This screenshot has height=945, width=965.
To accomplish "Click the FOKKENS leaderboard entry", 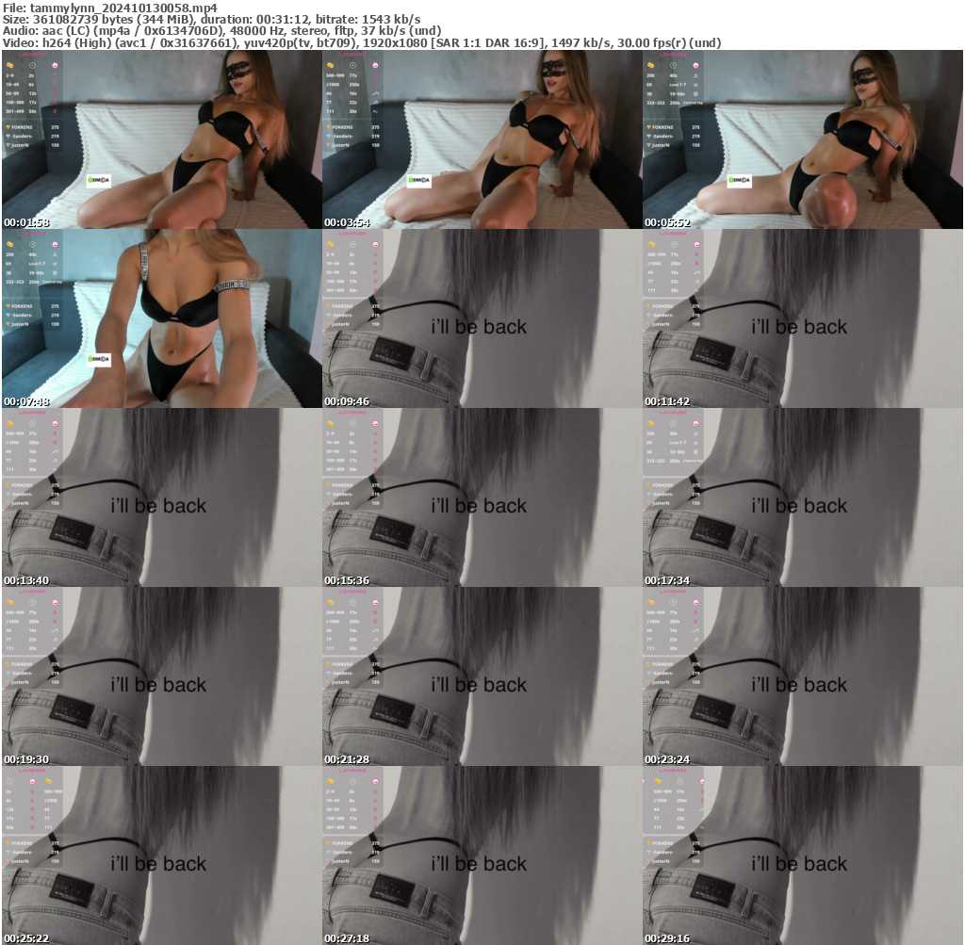I will 22,127.
